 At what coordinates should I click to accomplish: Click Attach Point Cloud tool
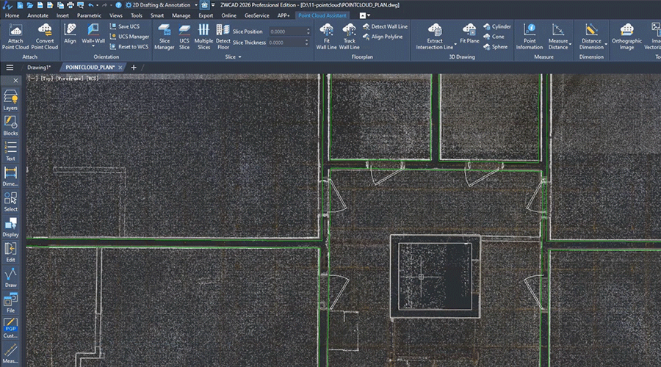(15, 36)
